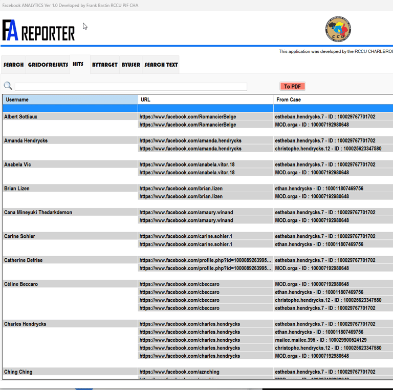
Task: Click cbeccaro URL with christophe.hendrycks.12 case
Action: pyautogui.click(x=206, y=300)
